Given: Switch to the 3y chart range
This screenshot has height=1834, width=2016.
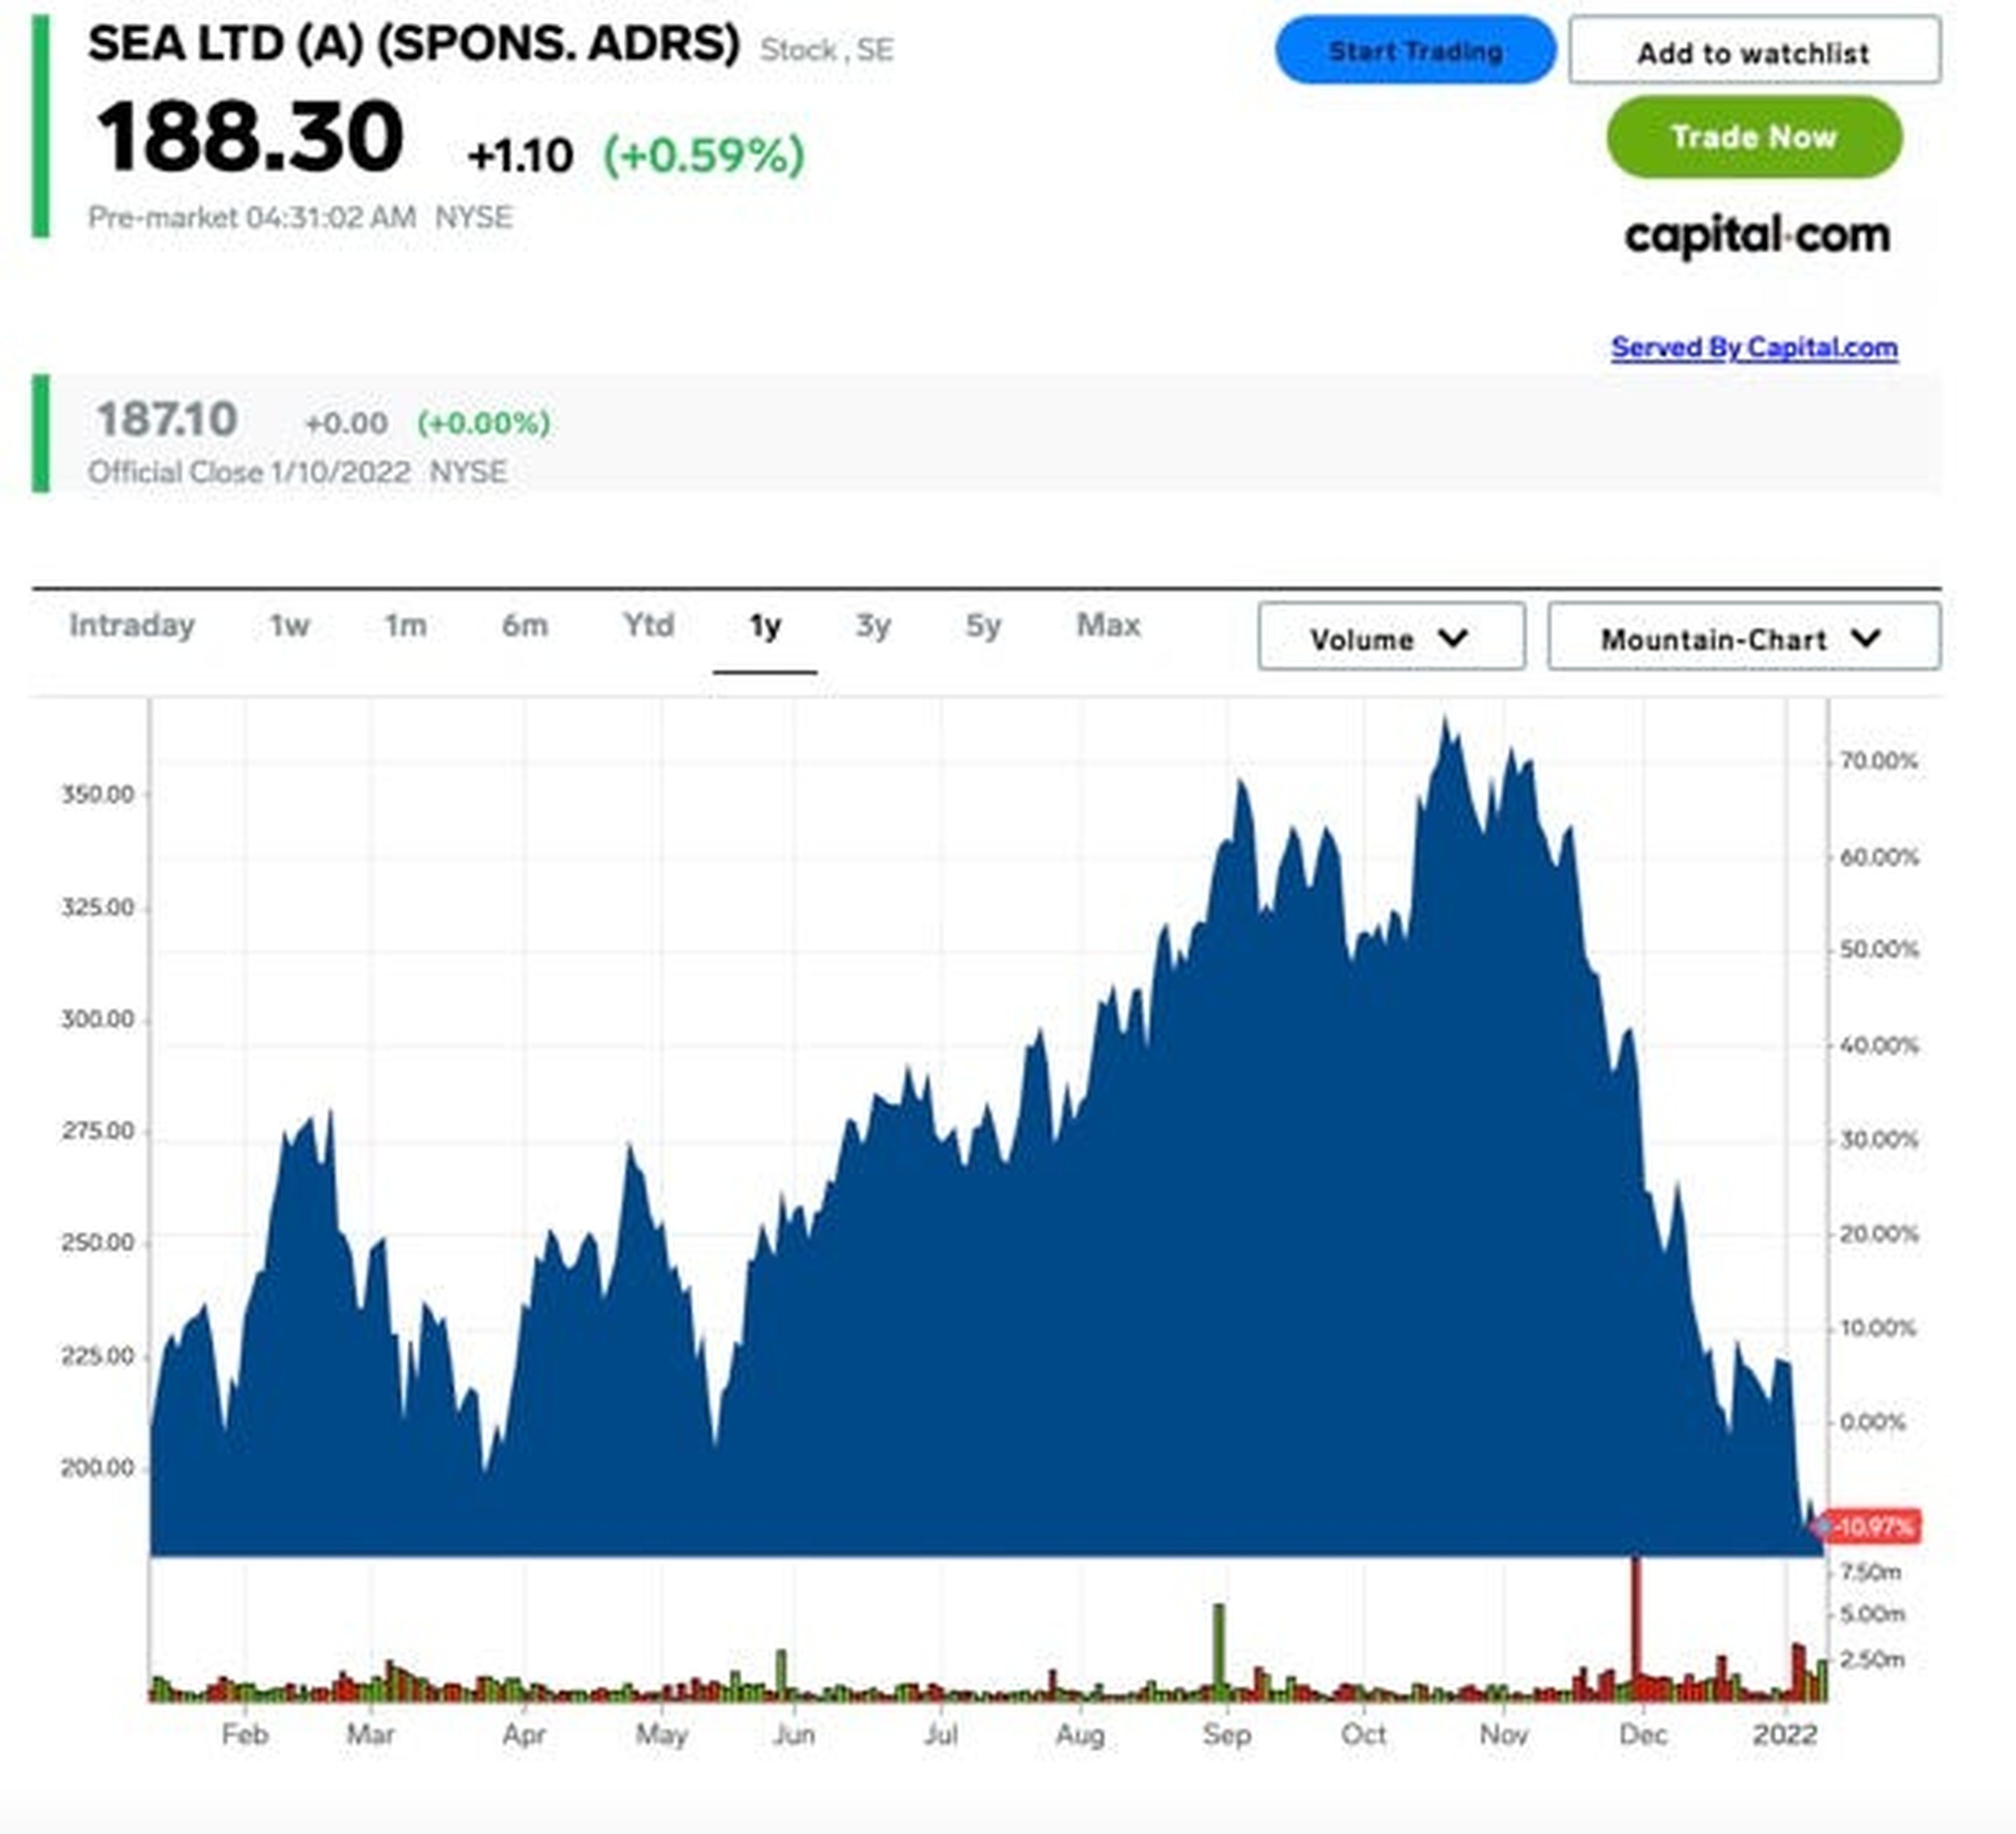Looking at the screenshot, I should click(x=872, y=626).
